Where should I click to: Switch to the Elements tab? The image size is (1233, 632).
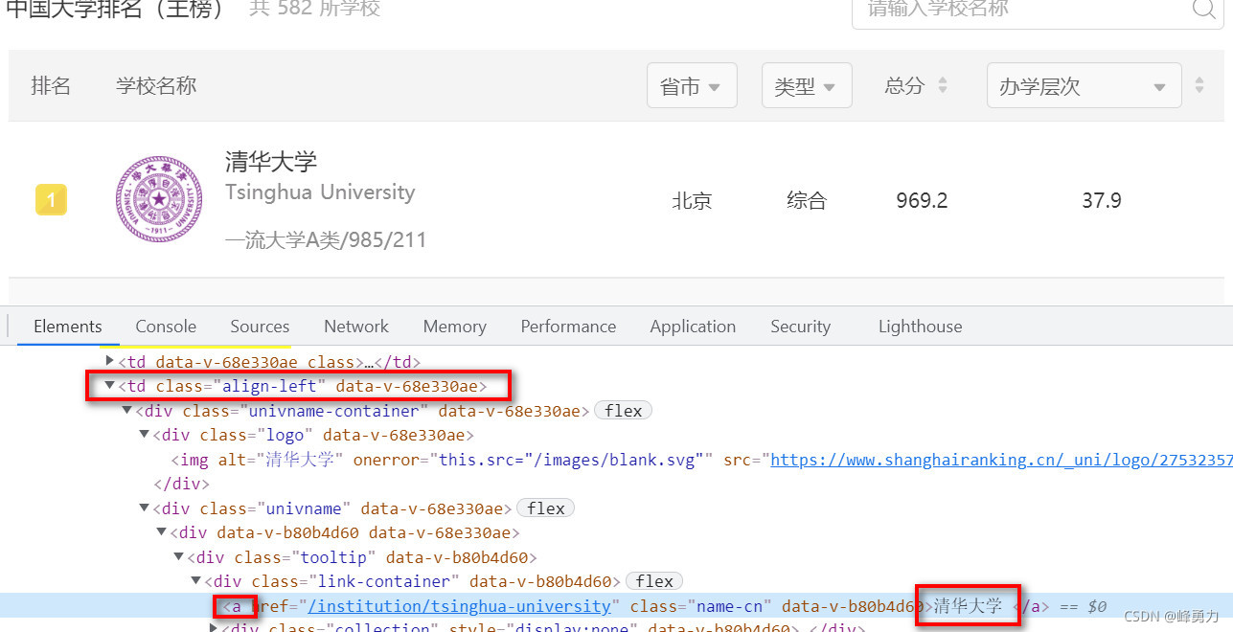click(x=68, y=327)
